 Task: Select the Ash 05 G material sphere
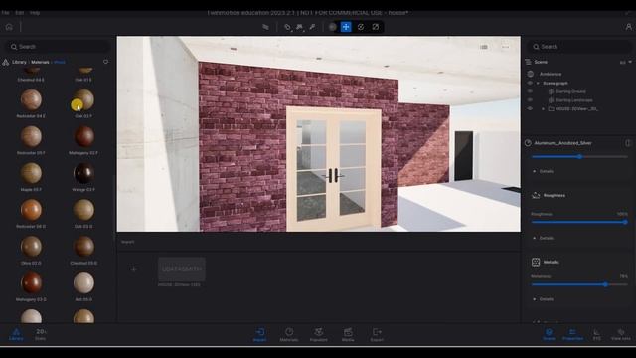pos(83,282)
